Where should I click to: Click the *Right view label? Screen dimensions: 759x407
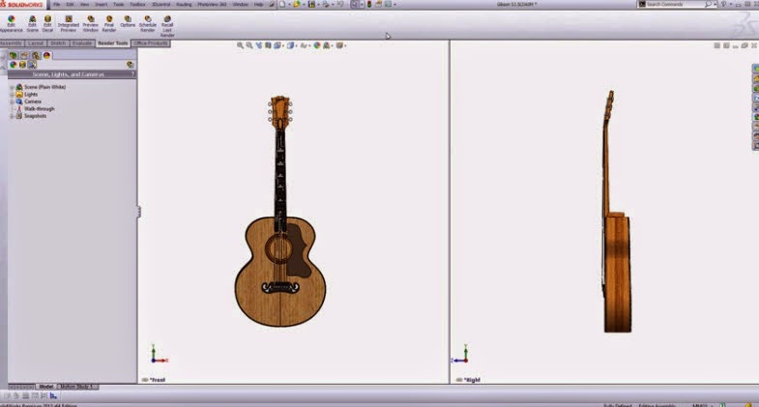tap(472, 380)
